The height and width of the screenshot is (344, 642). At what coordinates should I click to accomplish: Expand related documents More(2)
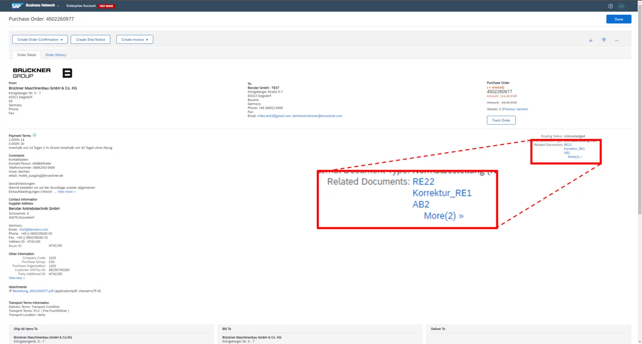[575, 157]
